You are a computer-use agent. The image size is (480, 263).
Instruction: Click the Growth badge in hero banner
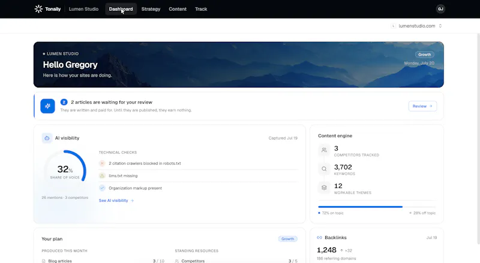[x=425, y=55]
